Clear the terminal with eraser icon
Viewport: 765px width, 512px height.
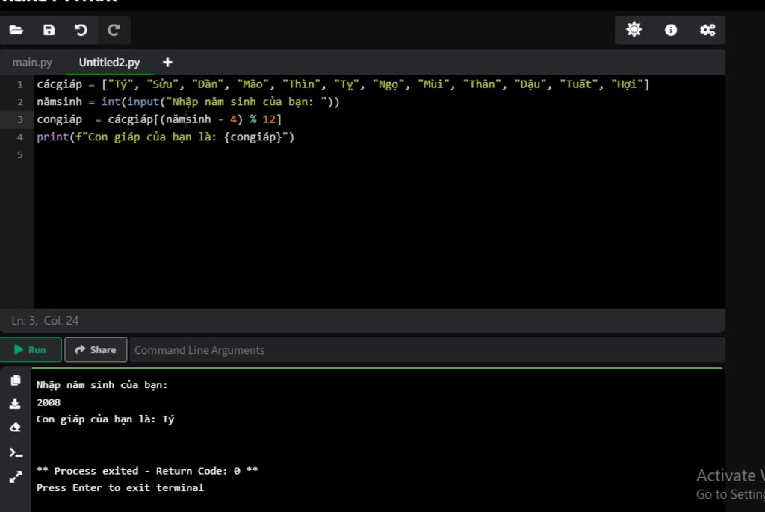coord(16,428)
